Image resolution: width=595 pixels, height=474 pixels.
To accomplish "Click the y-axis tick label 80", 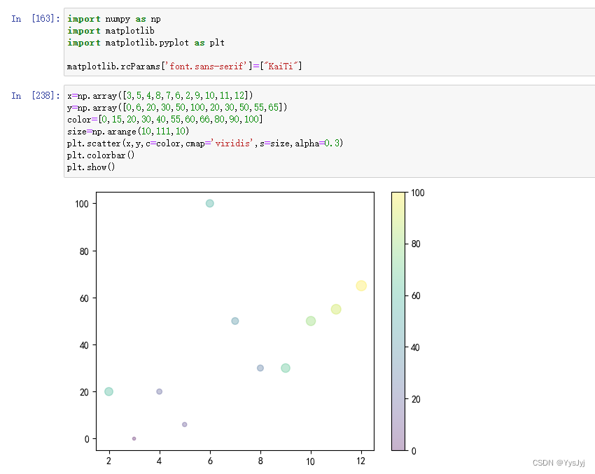I will point(84,251).
